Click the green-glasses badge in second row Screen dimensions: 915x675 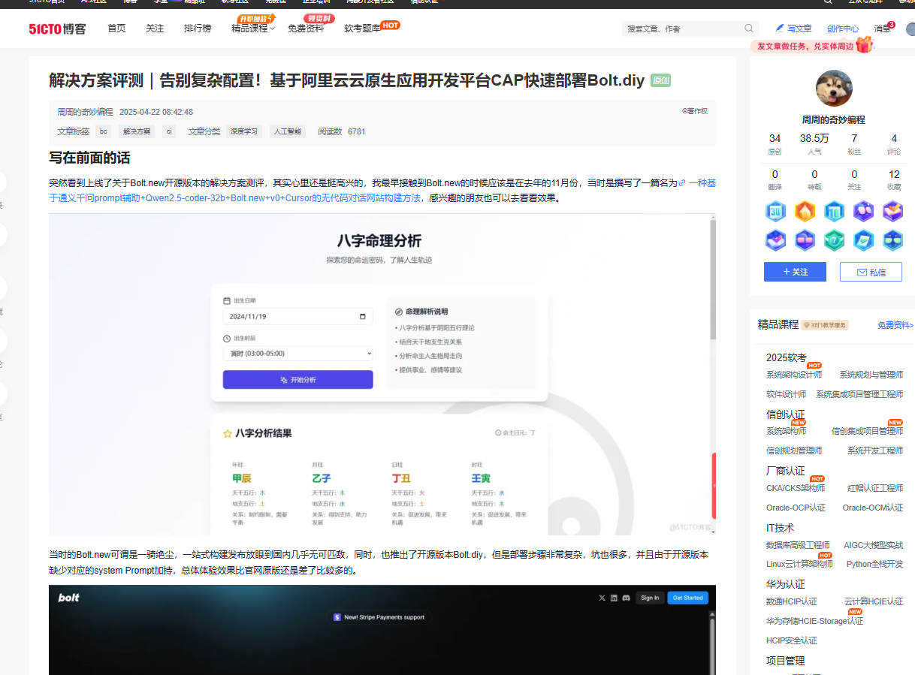pyautogui.click(x=892, y=240)
